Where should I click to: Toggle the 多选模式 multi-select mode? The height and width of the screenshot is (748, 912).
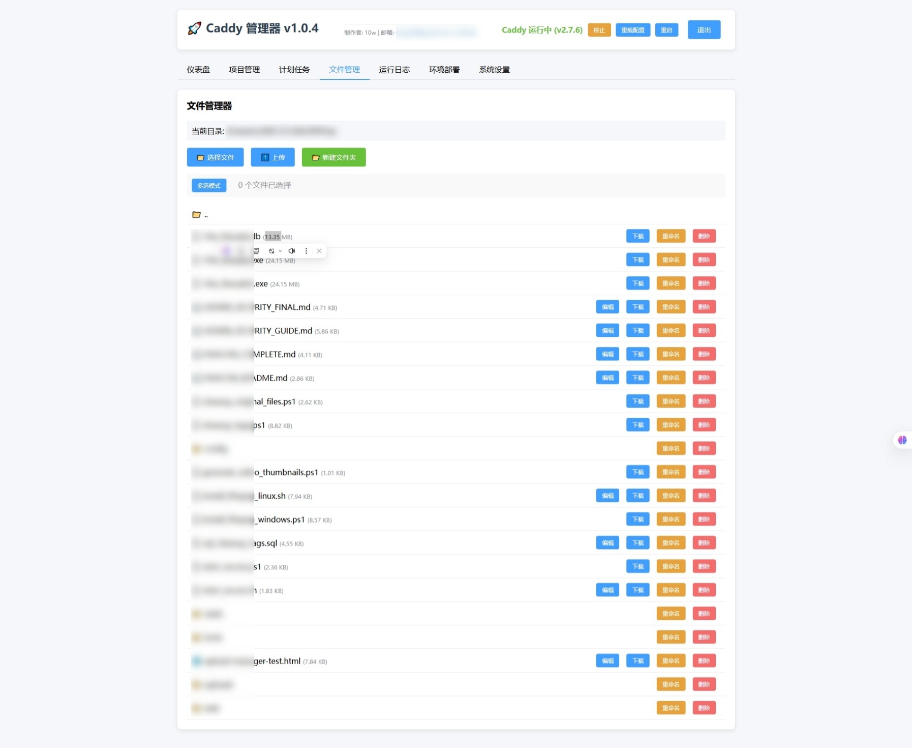pos(209,186)
